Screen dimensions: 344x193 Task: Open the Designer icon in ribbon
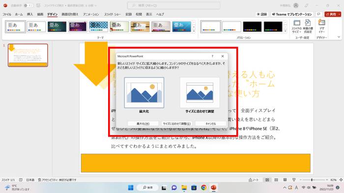(321, 27)
